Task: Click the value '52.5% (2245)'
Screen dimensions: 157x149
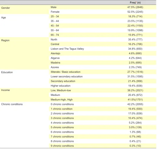Action: (135, 12)
